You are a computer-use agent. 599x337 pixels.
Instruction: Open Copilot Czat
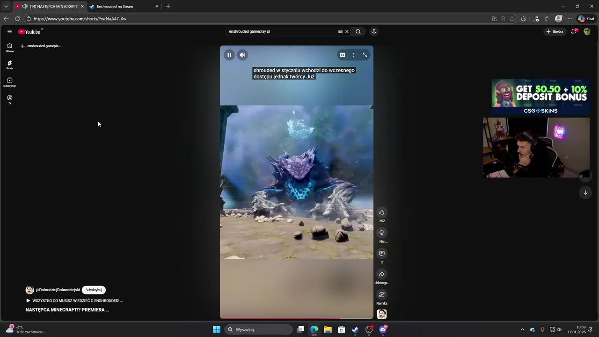(x=586, y=19)
